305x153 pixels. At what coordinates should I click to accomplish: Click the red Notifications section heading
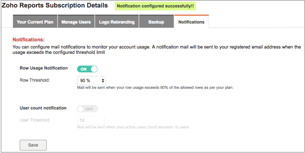[28, 40]
